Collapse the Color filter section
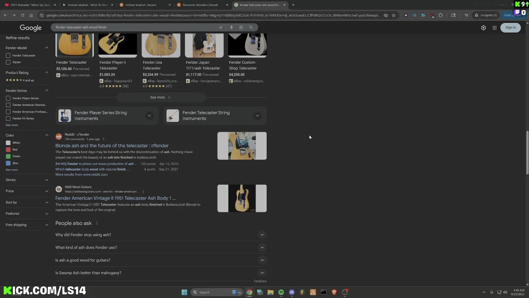This screenshot has height=298, width=529. point(47,135)
